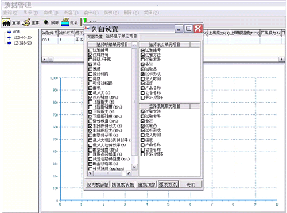The width and height of the screenshot is (287, 213).
Task: Uncheck 试验方法 in the table-footer list
Action: point(142,111)
